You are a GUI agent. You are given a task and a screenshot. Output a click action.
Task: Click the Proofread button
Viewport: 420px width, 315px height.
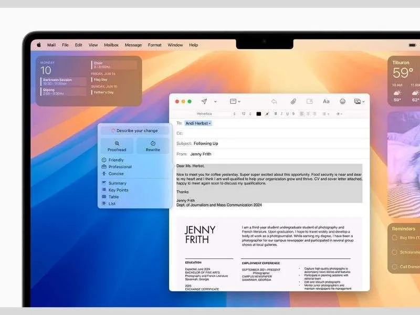click(117, 146)
